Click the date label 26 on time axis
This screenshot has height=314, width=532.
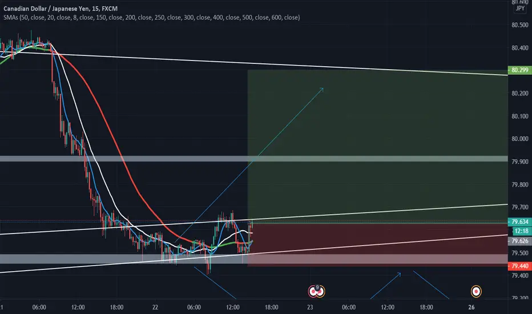(471, 307)
